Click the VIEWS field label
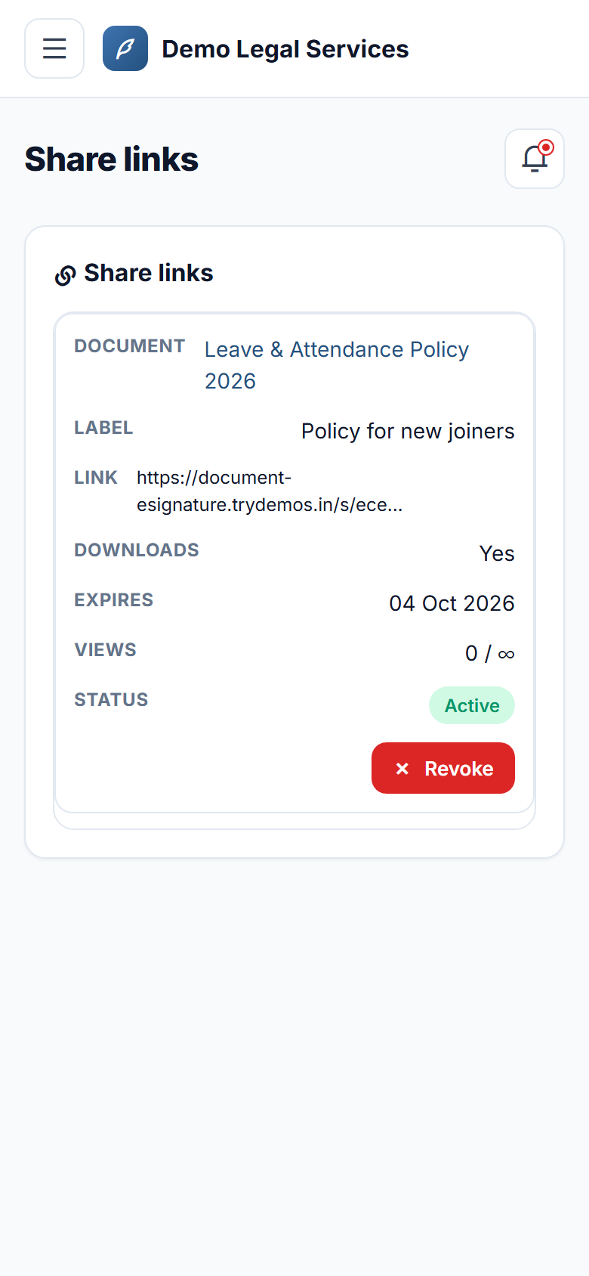 [106, 650]
